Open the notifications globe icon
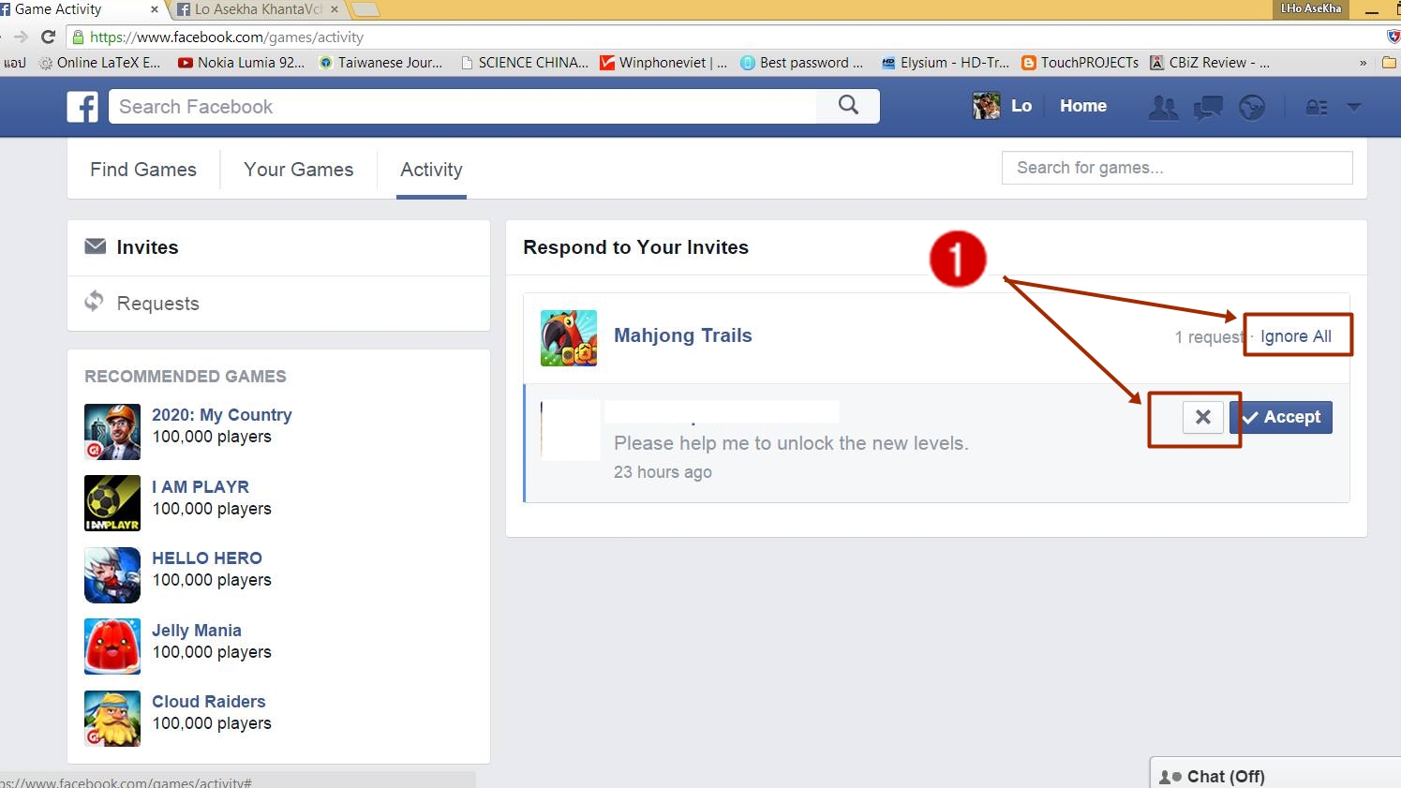This screenshot has width=1401, height=788. [1252, 107]
